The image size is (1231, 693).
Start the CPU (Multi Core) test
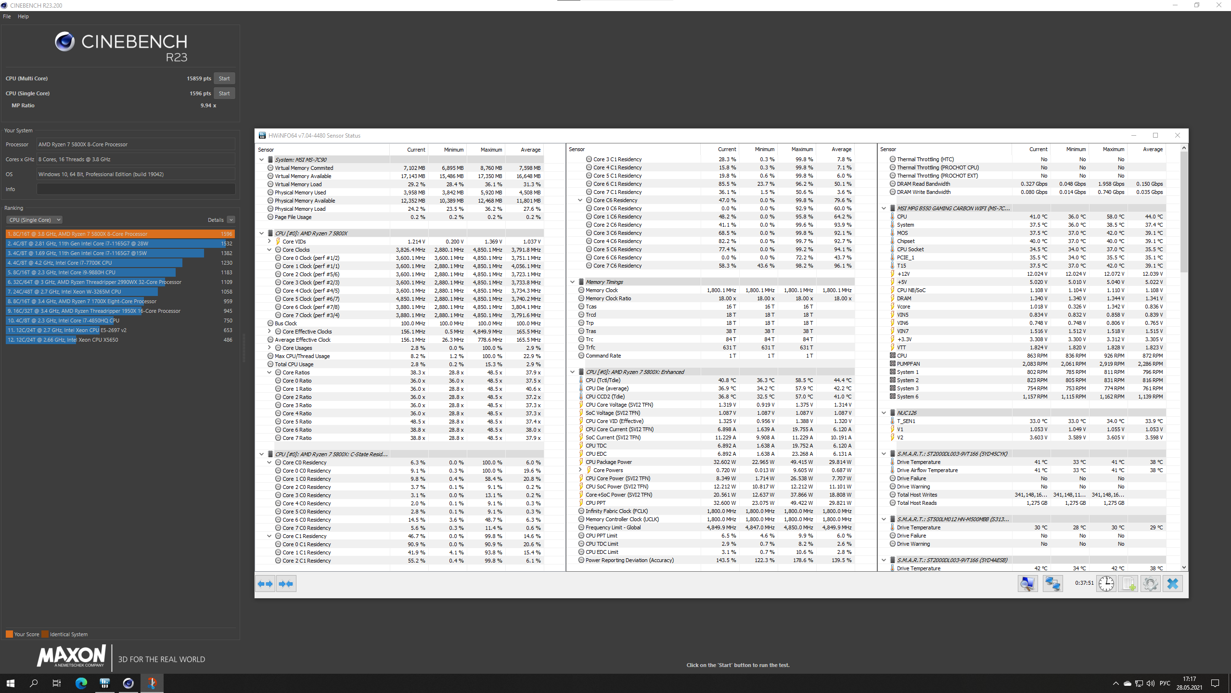[x=224, y=78]
